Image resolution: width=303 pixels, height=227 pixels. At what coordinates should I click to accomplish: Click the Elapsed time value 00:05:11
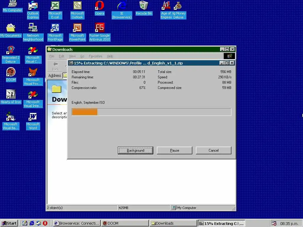point(139,72)
